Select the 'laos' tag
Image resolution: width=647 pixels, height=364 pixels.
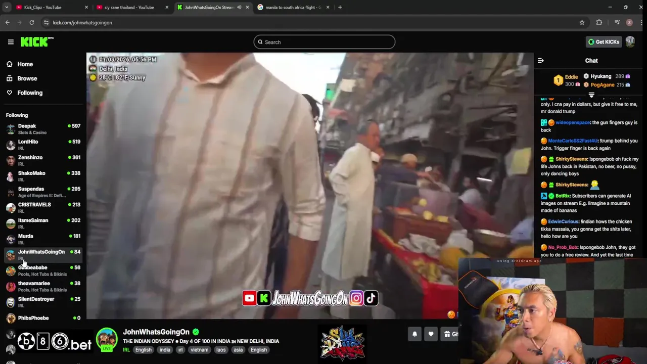221,350
